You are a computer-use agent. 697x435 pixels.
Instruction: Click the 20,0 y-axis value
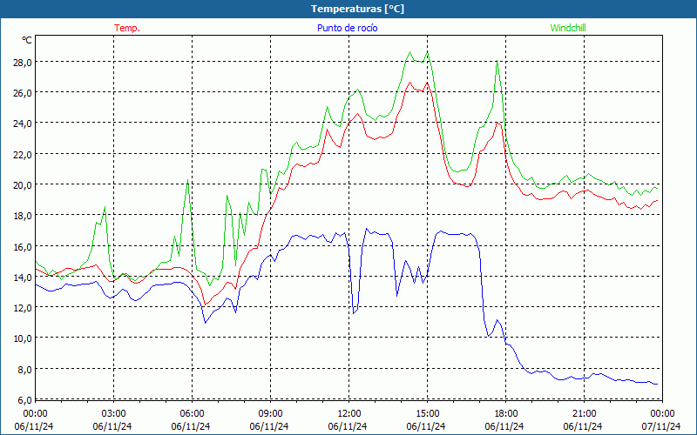tap(23, 184)
